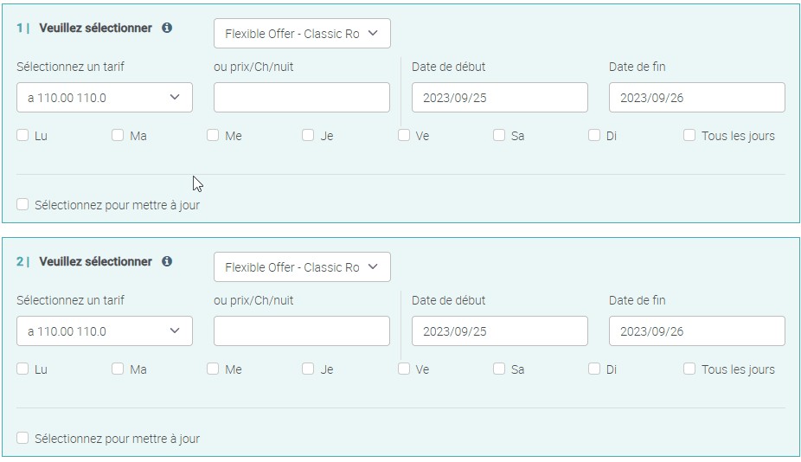Click the info icon in section 2

[167, 261]
